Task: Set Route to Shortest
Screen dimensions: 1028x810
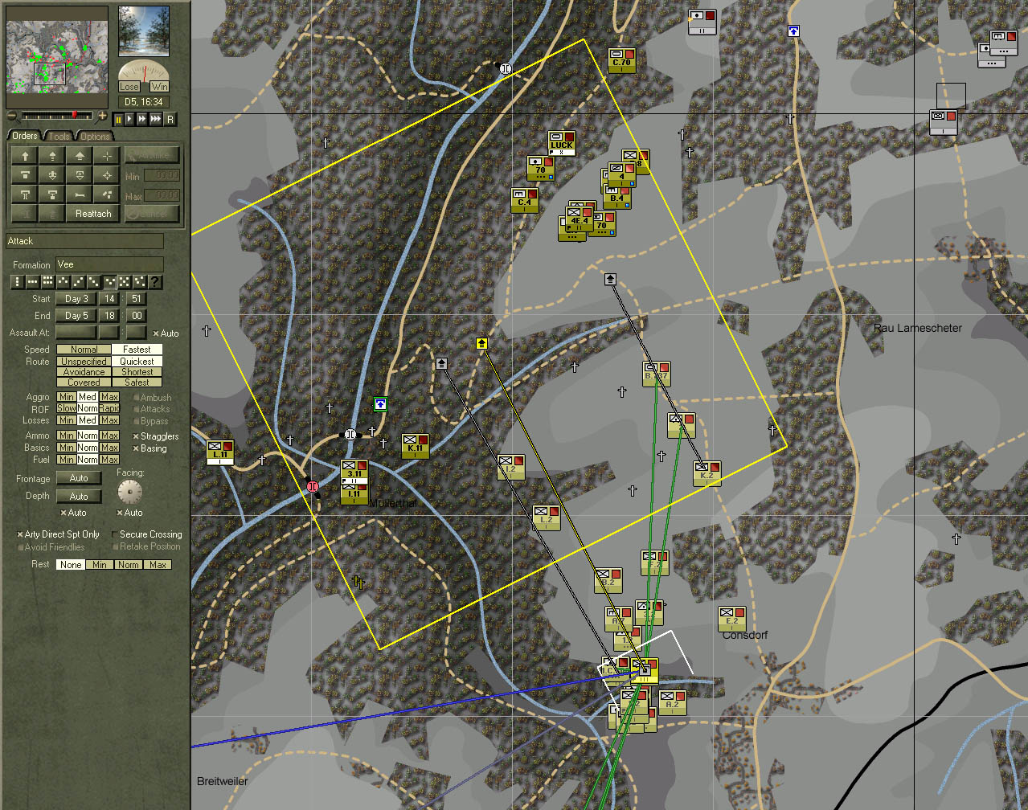Action: click(x=137, y=372)
